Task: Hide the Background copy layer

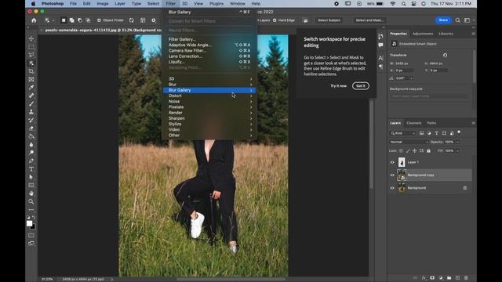Action: click(x=392, y=175)
